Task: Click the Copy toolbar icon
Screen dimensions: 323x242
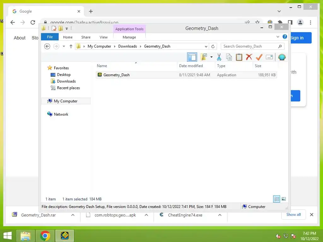Action: (x=229, y=57)
